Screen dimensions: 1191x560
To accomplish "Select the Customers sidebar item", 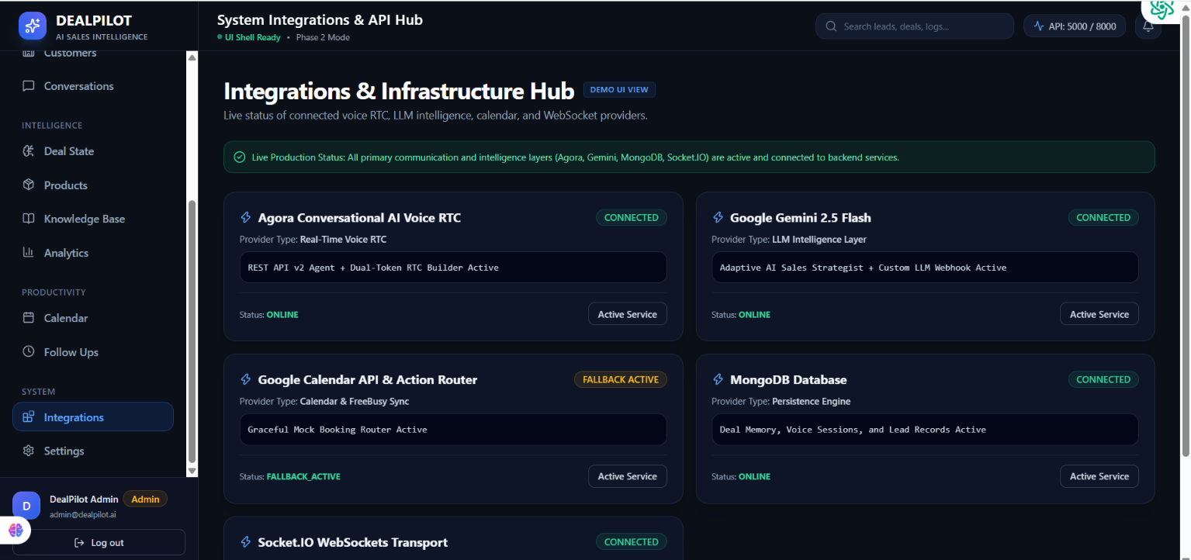I will (93, 54).
